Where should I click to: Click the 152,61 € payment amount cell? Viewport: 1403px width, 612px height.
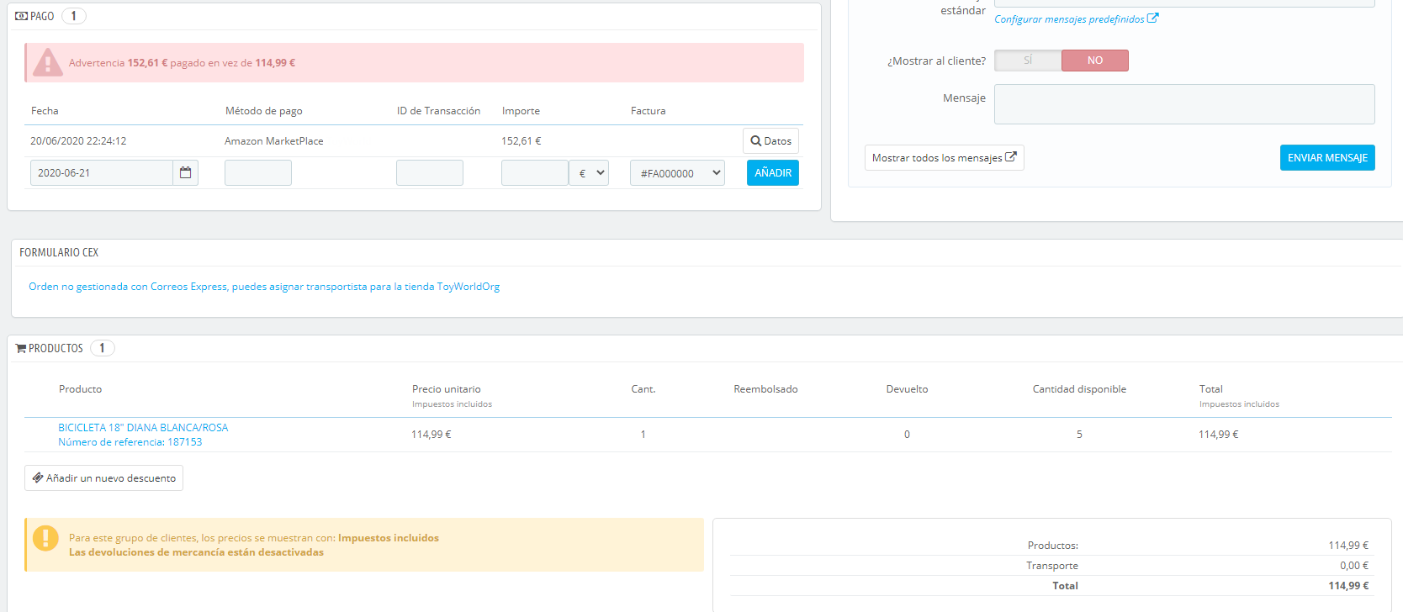(x=521, y=141)
